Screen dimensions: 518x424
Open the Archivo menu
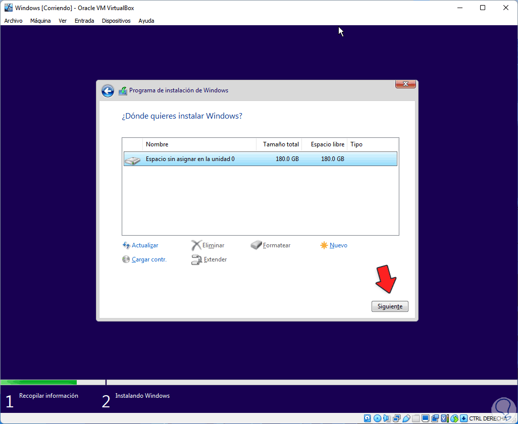click(x=13, y=21)
